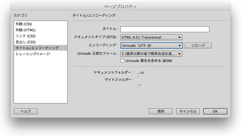Click the カテゴリ heading text

(20, 15)
